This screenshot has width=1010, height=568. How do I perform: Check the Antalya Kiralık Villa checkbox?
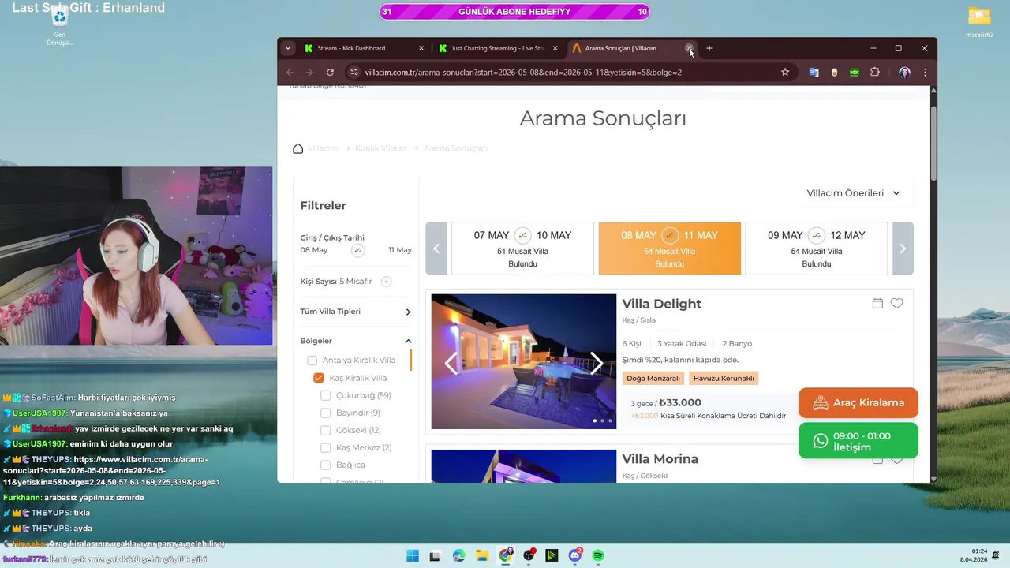tap(312, 361)
